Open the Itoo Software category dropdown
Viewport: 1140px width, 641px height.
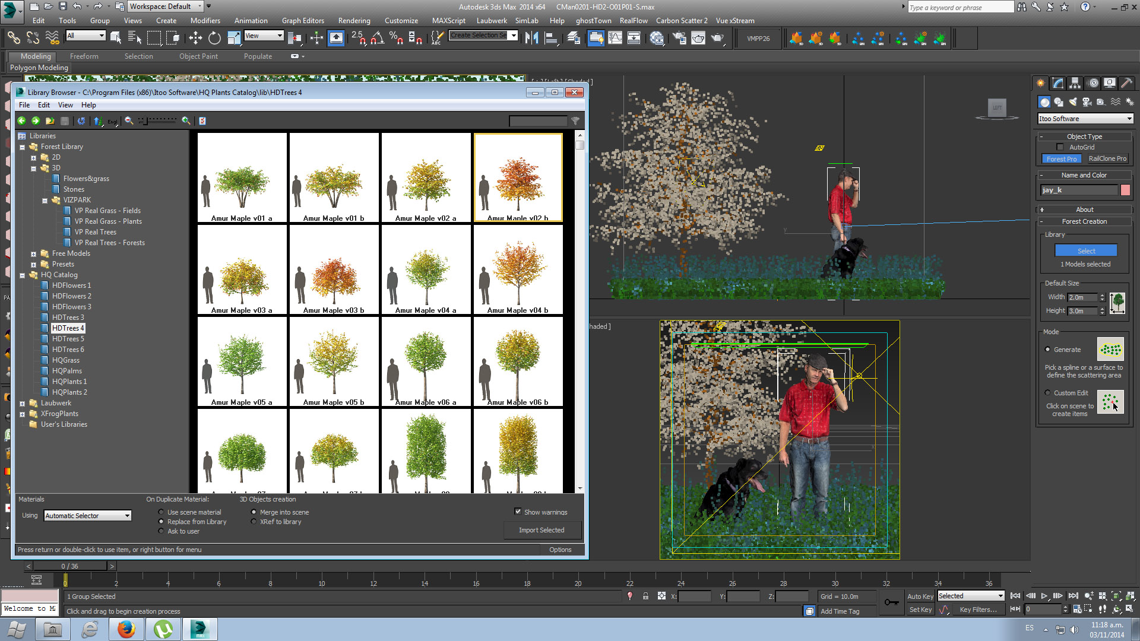coord(1129,119)
